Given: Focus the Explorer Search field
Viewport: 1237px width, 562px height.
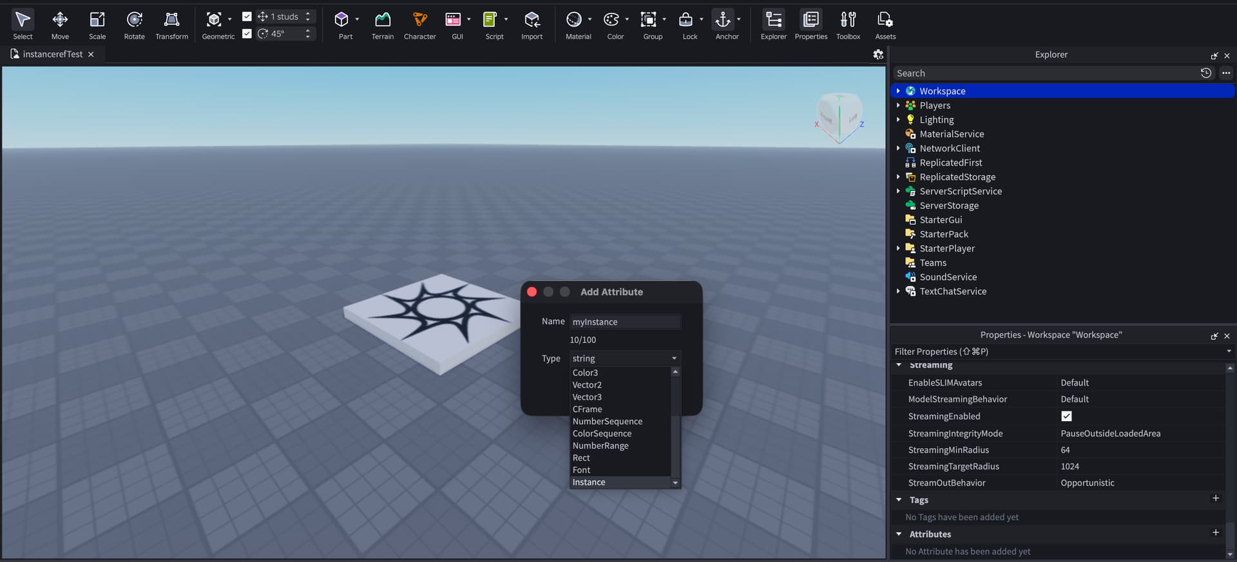Looking at the screenshot, I should coord(1046,73).
